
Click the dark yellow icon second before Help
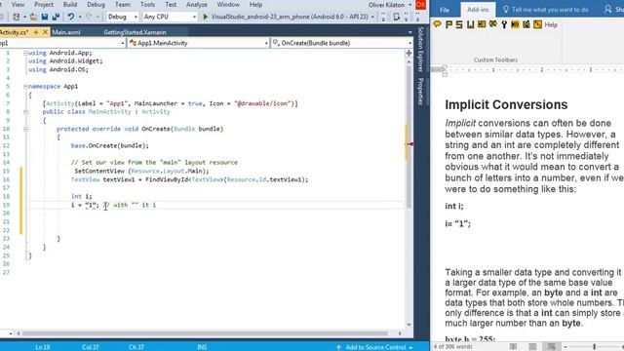pyautogui.click(x=526, y=24)
